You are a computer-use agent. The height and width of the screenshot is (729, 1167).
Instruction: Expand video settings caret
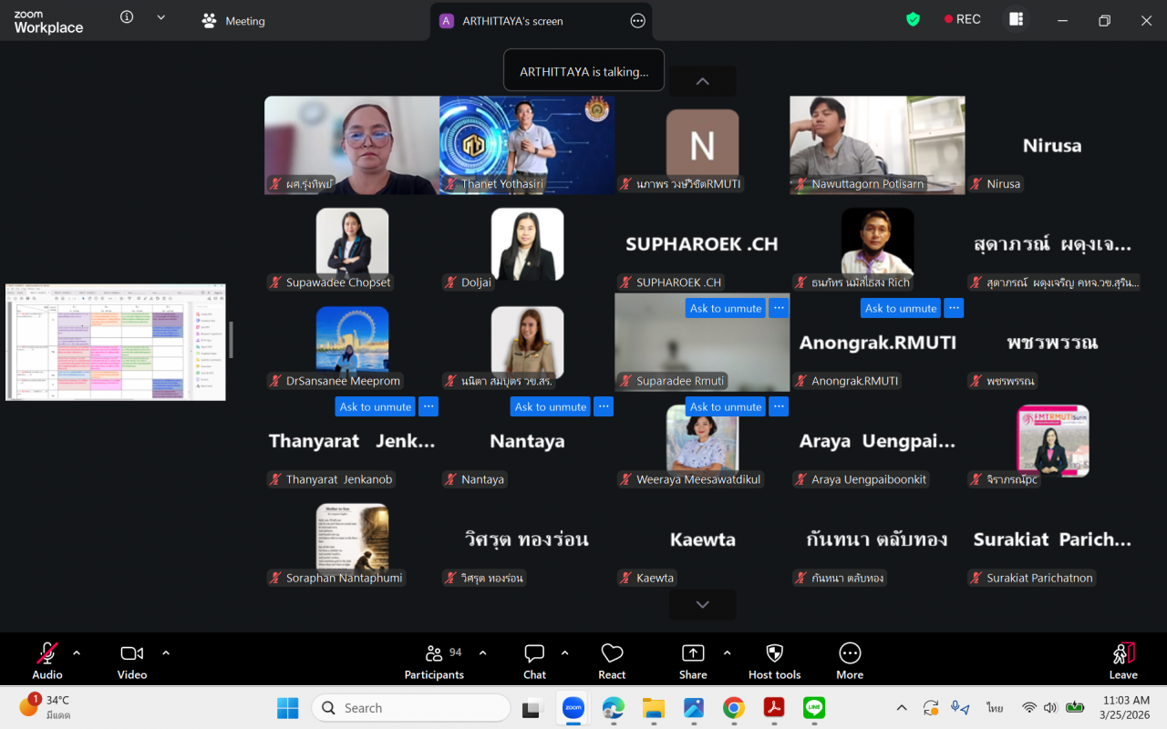coord(166,652)
